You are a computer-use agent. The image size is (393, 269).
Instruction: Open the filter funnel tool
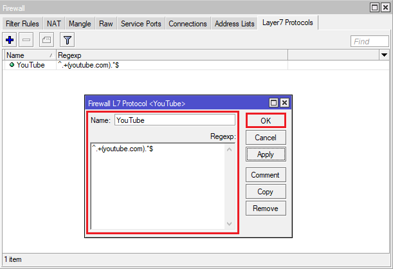pyautogui.click(x=67, y=40)
